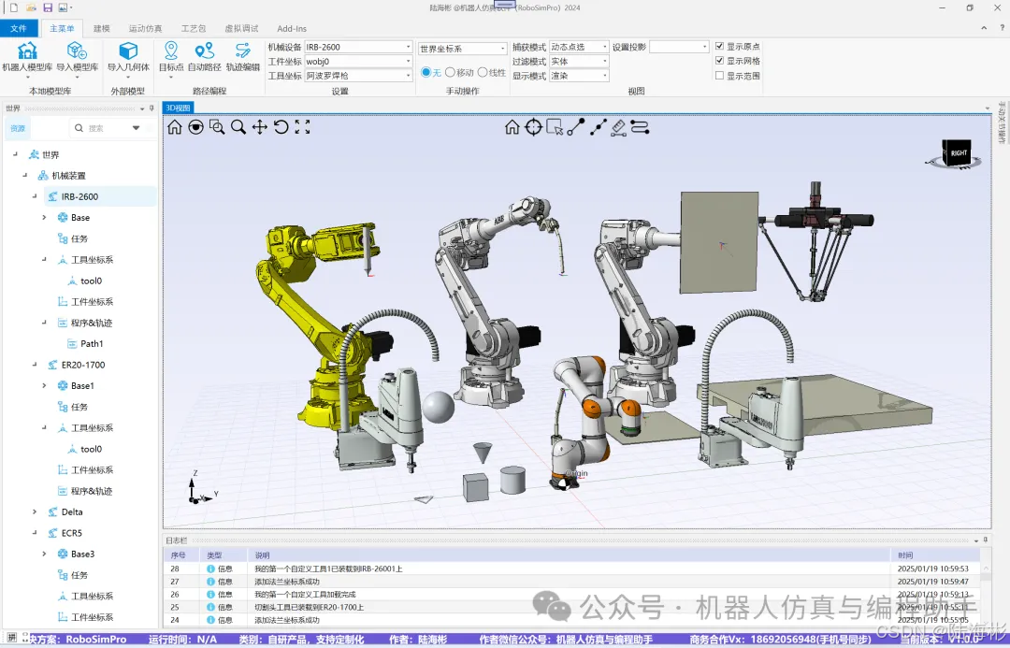
Task: Click the fit-all expand corners icon
Action: click(302, 127)
